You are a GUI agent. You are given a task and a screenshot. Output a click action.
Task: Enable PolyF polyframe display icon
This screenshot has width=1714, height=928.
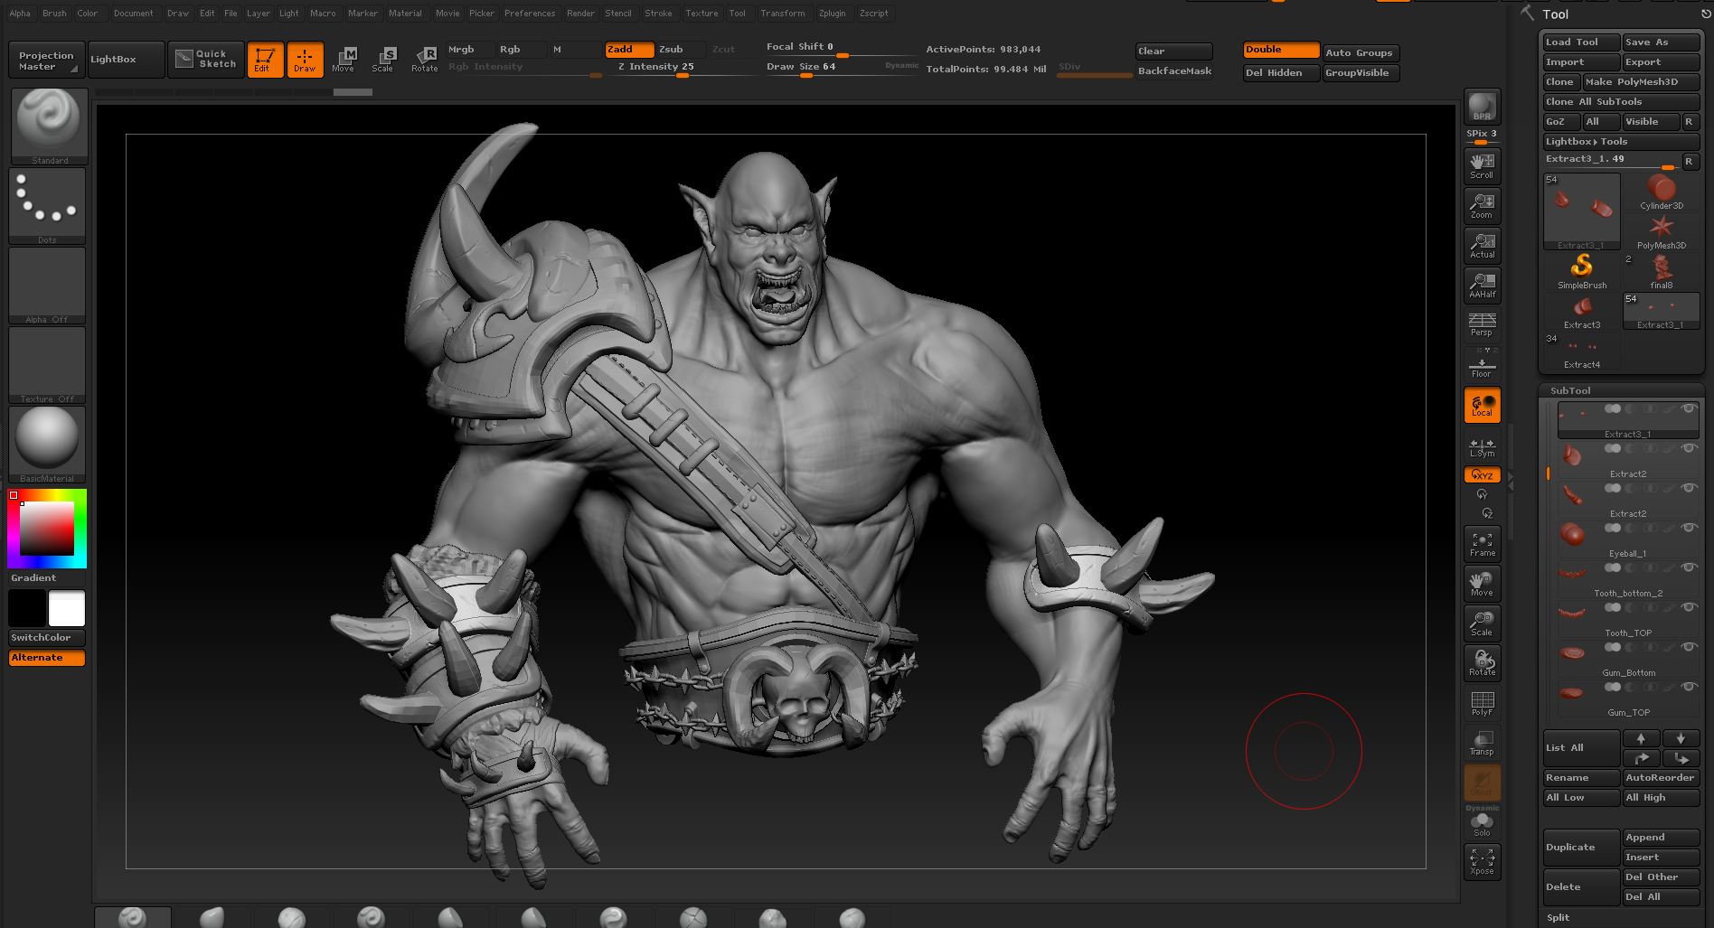coord(1482,703)
